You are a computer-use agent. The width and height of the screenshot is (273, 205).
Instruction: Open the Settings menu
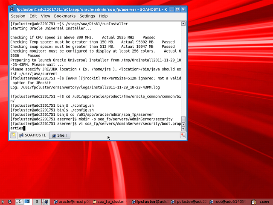click(x=87, y=16)
